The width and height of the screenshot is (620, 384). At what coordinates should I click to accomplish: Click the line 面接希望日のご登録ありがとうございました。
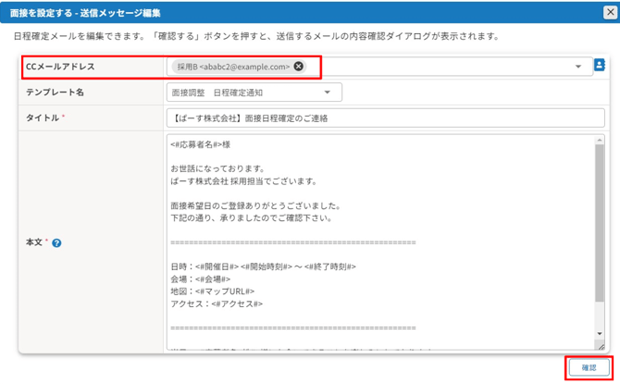coord(255,206)
